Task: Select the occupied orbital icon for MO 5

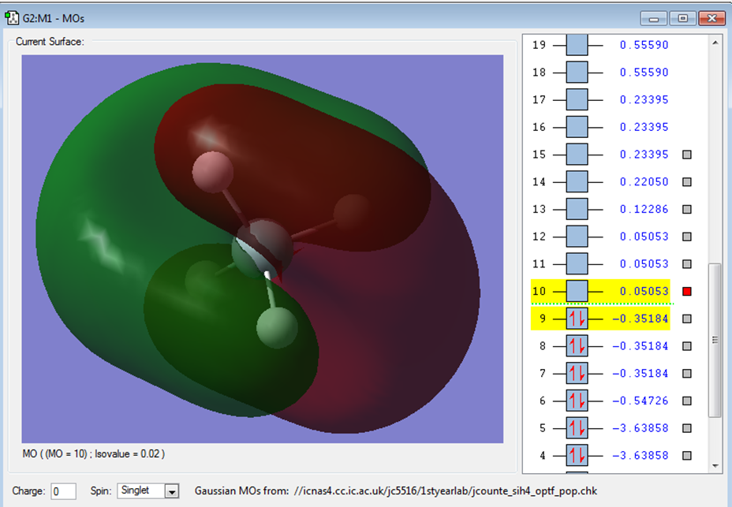Action: [x=577, y=428]
